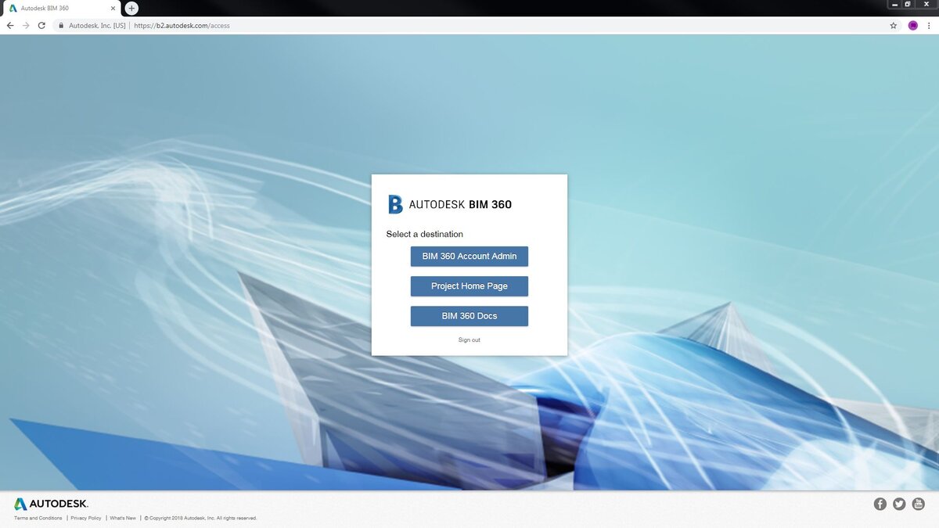
Task: Open browser menu with three dots
Action: point(928,26)
